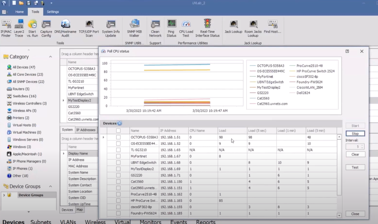Check the UBNT EdgeSwitch row checkbox
The height and width of the screenshot is (224, 378).
tap(118, 163)
